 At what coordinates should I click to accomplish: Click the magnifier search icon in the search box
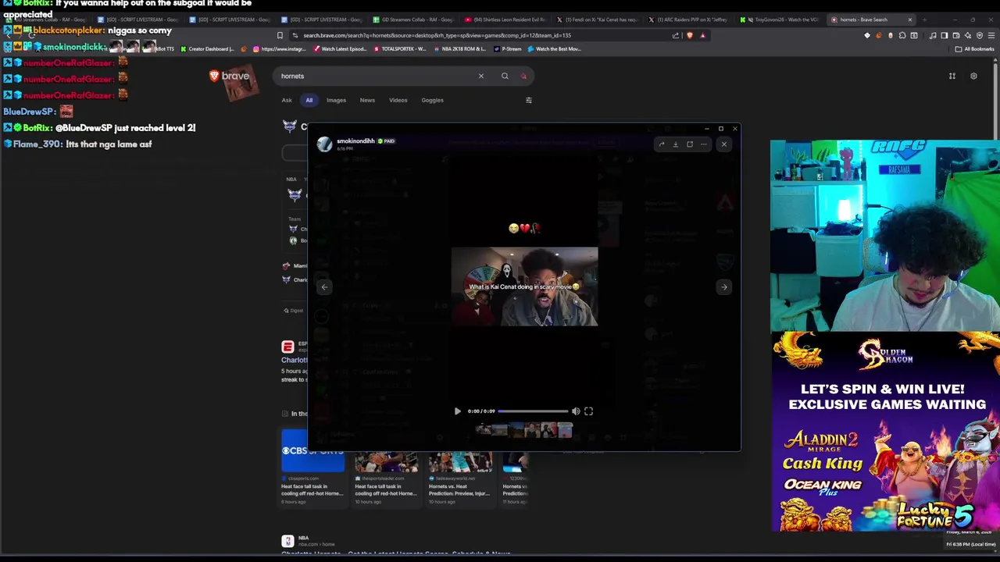tap(505, 76)
